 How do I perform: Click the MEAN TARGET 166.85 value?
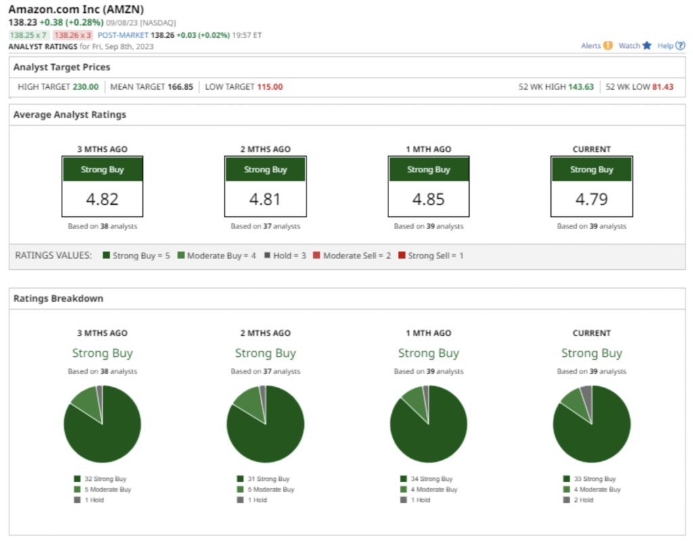click(x=180, y=87)
